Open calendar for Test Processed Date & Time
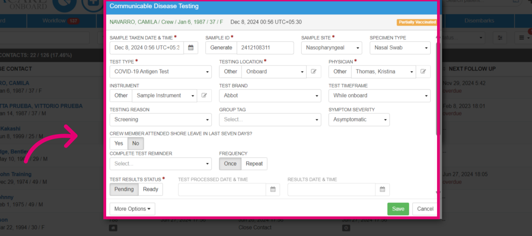Screen dimensions: 532x236 coord(273,189)
